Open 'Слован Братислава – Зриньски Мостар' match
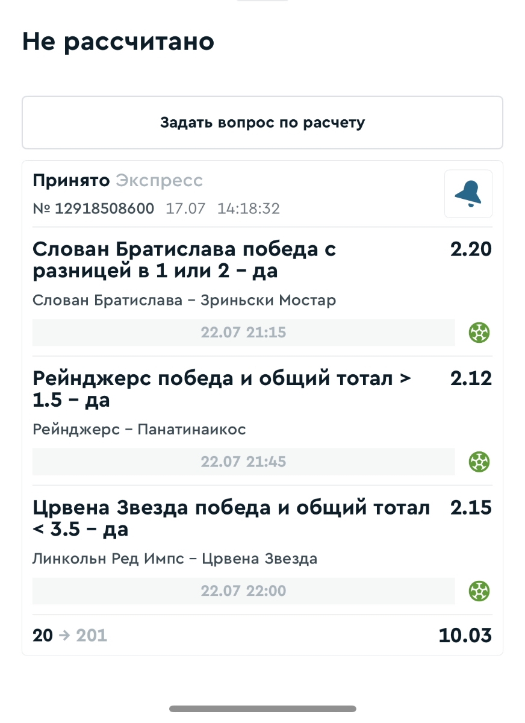525x723 pixels. click(x=184, y=300)
